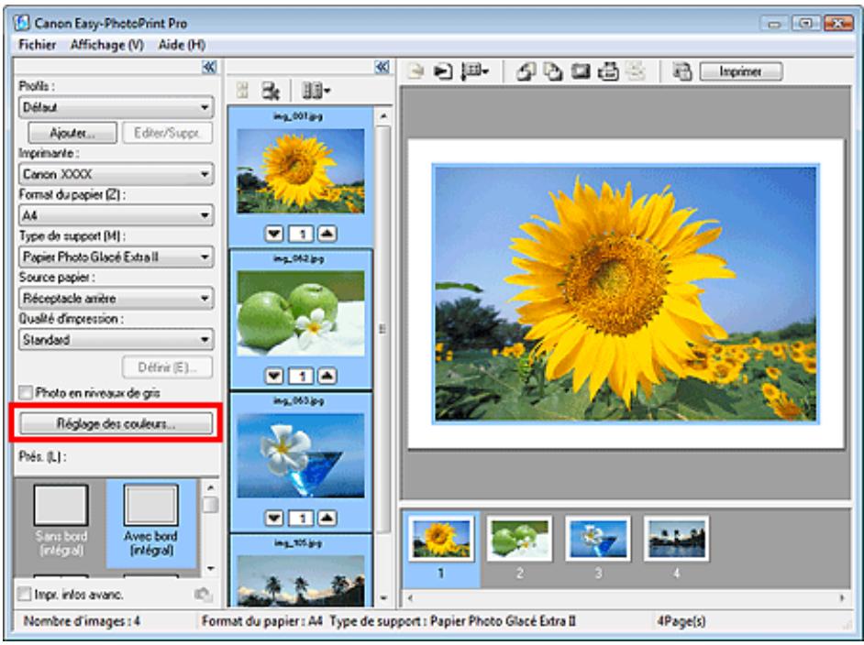Select page 1 sunflower in page strip
The image size is (864, 645).
pyautogui.click(x=441, y=540)
